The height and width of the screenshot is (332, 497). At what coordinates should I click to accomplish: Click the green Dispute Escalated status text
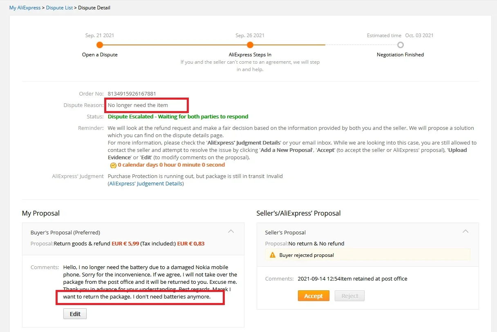[178, 117]
